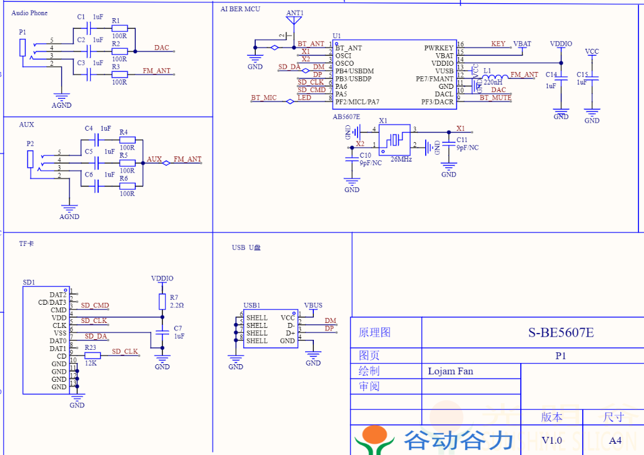
Task: Click the orange and green company logo
Action: tap(375, 441)
